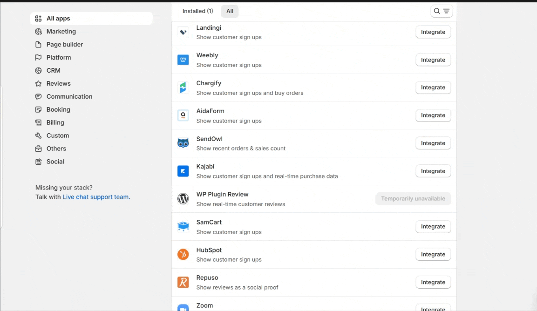537x311 pixels.
Task: Click 'Show recent orders & sales count' text
Action: coord(241,149)
